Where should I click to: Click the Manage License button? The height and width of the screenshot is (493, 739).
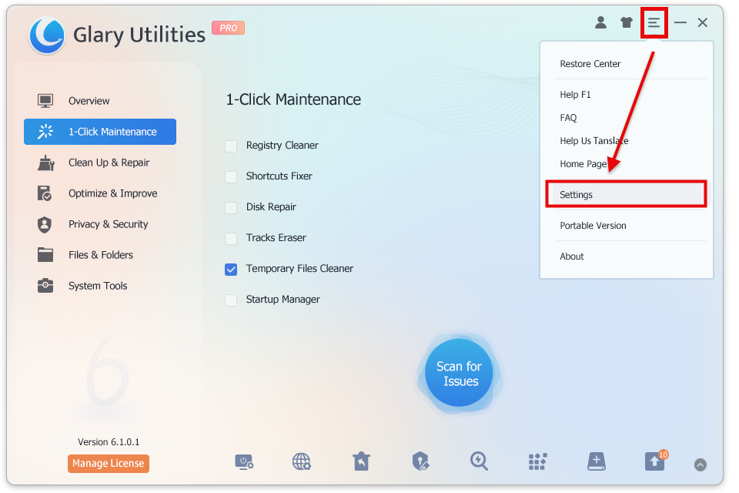[x=109, y=463]
